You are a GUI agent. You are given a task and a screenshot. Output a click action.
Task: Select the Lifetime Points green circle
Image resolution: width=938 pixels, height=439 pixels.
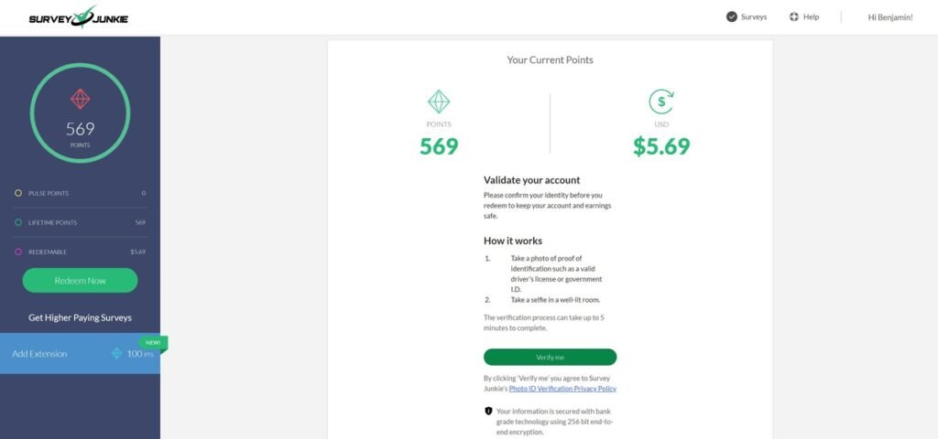tap(18, 222)
